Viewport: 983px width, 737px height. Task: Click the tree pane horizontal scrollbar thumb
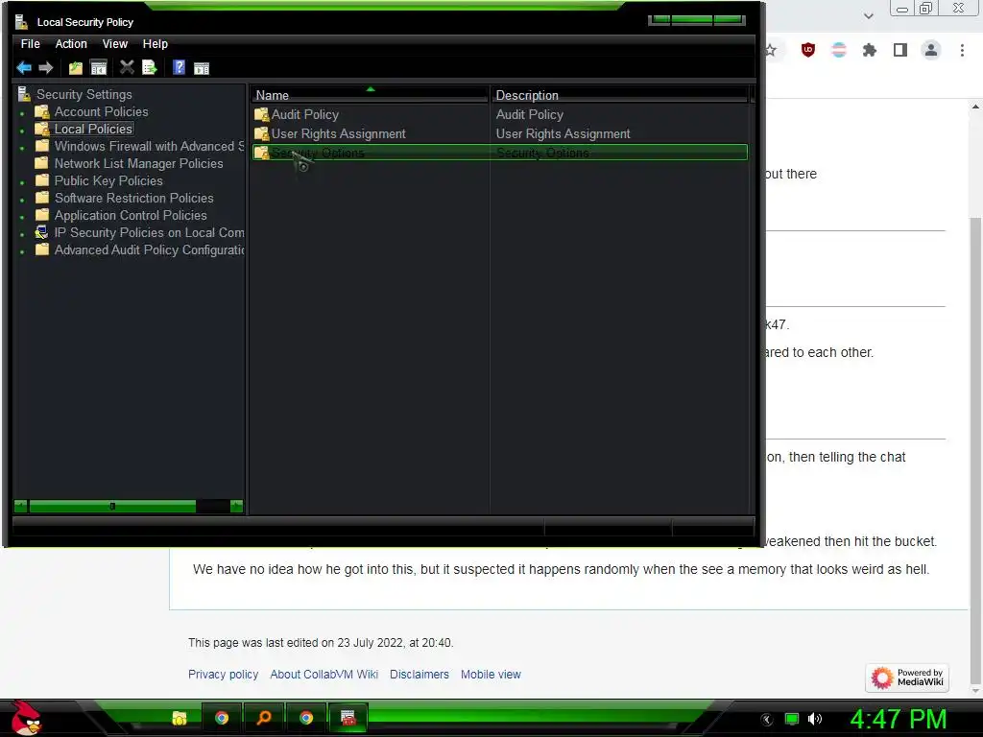pyautogui.click(x=112, y=506)
